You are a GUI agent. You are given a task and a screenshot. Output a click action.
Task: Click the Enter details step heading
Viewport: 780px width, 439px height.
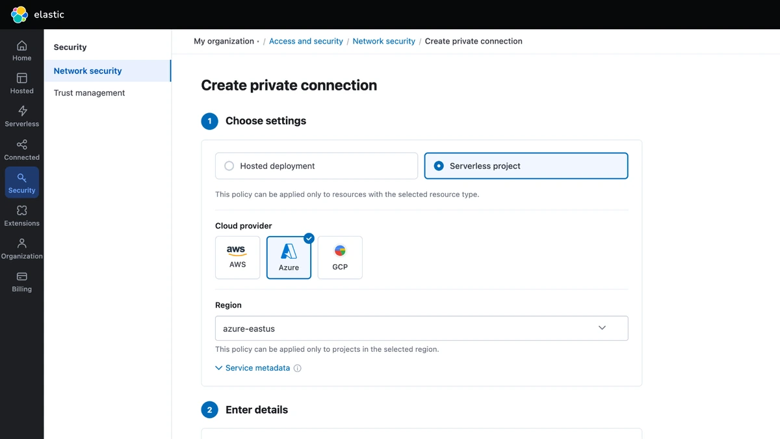[x=257, y=410]
